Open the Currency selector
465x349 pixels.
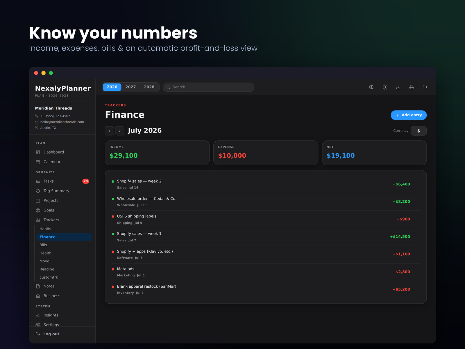(x=419, y=131)
